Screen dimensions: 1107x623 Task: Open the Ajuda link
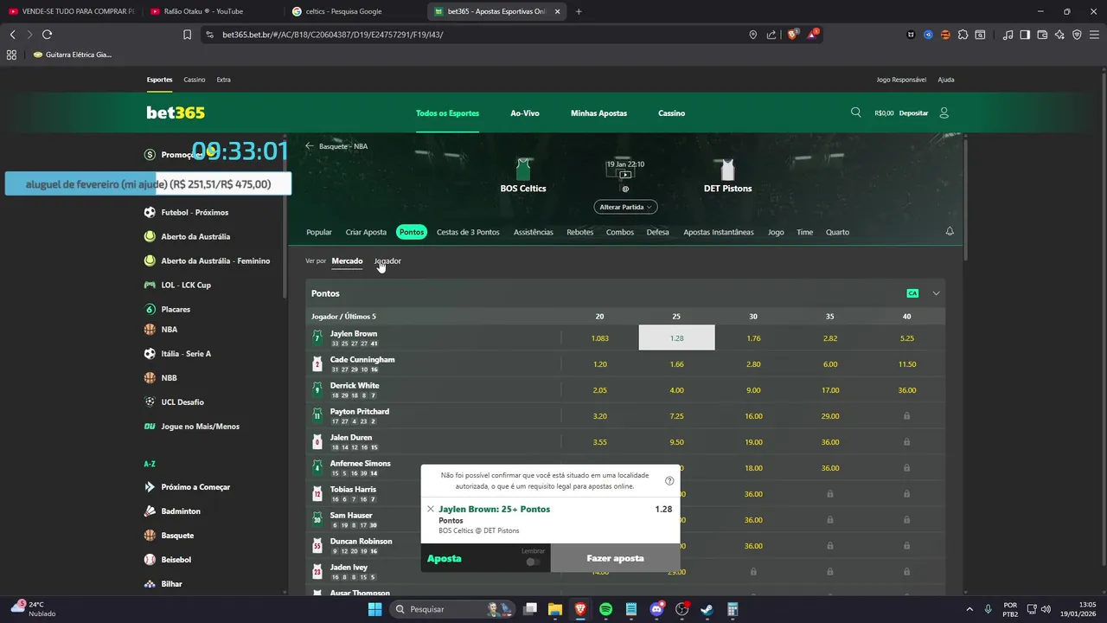946,80
